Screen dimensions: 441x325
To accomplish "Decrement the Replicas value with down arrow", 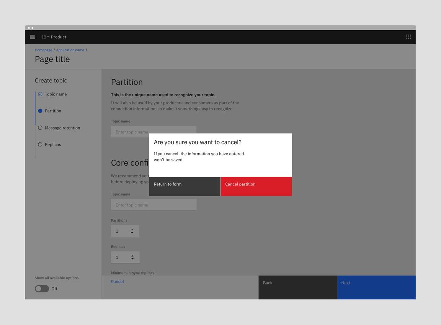I will click(x=132, y=259).
